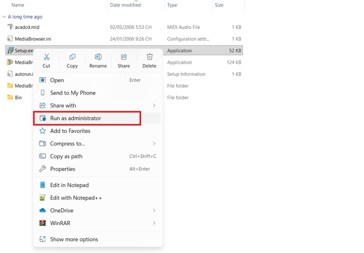Click the Notepad++ icon
This screenshot has height=253, width=364.
tap(42, 198)
